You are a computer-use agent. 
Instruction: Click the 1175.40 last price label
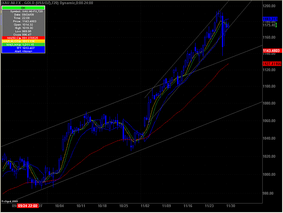click(x=269, y=25)
